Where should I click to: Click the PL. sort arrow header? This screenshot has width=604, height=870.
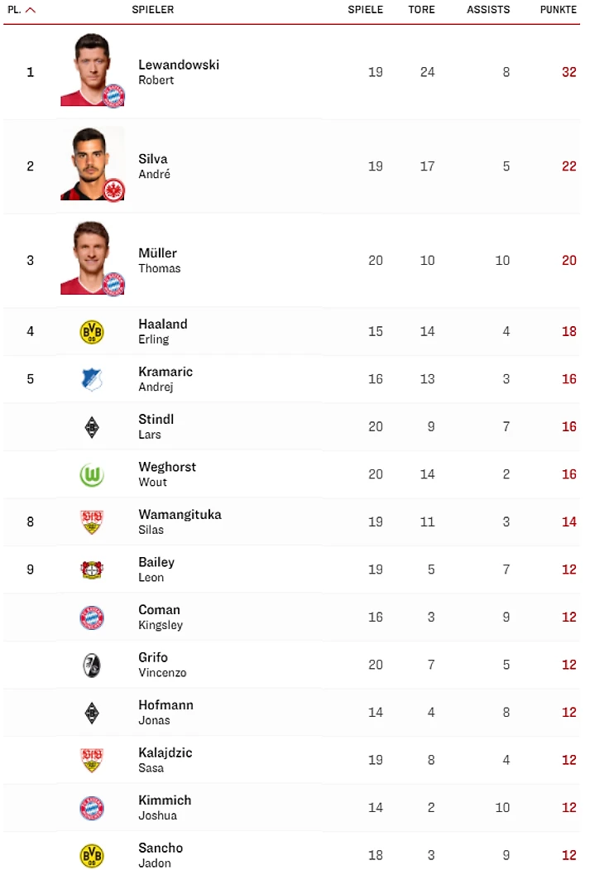point(22,9)
